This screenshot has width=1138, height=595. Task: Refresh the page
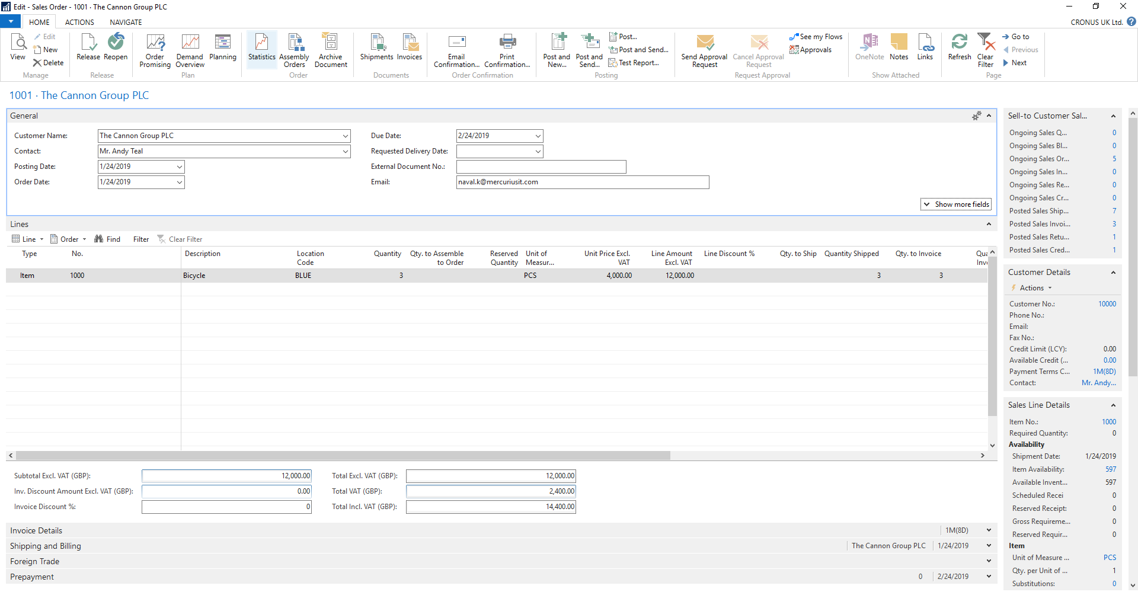pos(960,47)
